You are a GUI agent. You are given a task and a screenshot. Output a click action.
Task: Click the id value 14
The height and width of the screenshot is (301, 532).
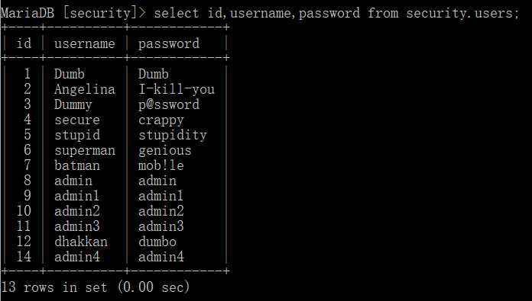point(24,256)
